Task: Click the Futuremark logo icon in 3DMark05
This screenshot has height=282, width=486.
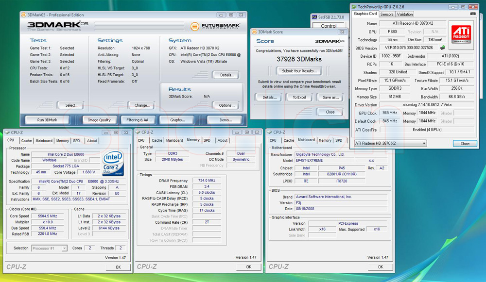Action: pyautogui.click(x=195, y=26)
